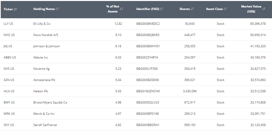This screenshot has height=131, width=272.
Task: Click FIGI identifier BBG000BPD168
Action: pyautogui.click(x=148, y=113)
